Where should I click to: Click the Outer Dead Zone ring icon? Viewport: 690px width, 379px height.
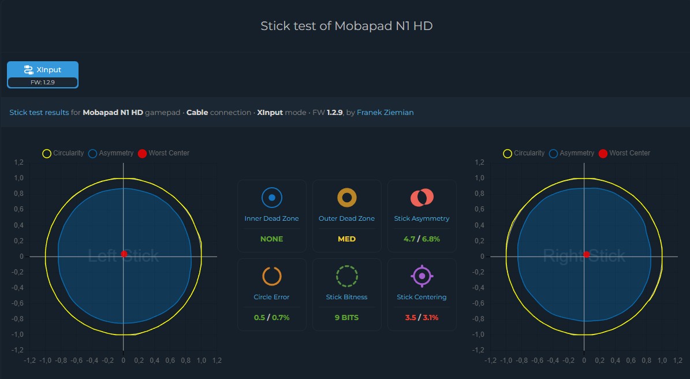tap(347, 198)
